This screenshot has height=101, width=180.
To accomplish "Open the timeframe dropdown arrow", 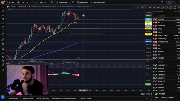I will tap(48, 2).
